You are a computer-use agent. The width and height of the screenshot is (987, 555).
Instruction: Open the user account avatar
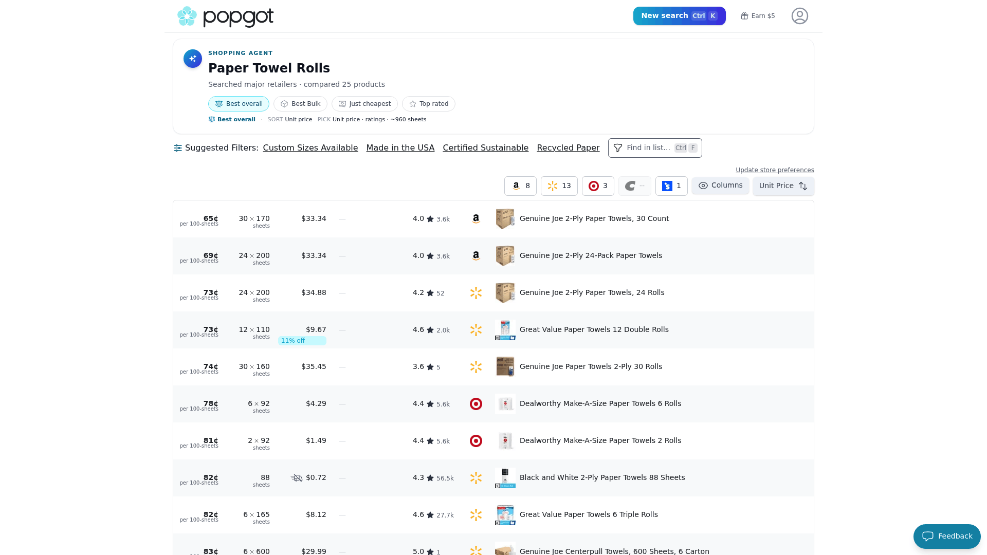(800, 16)
